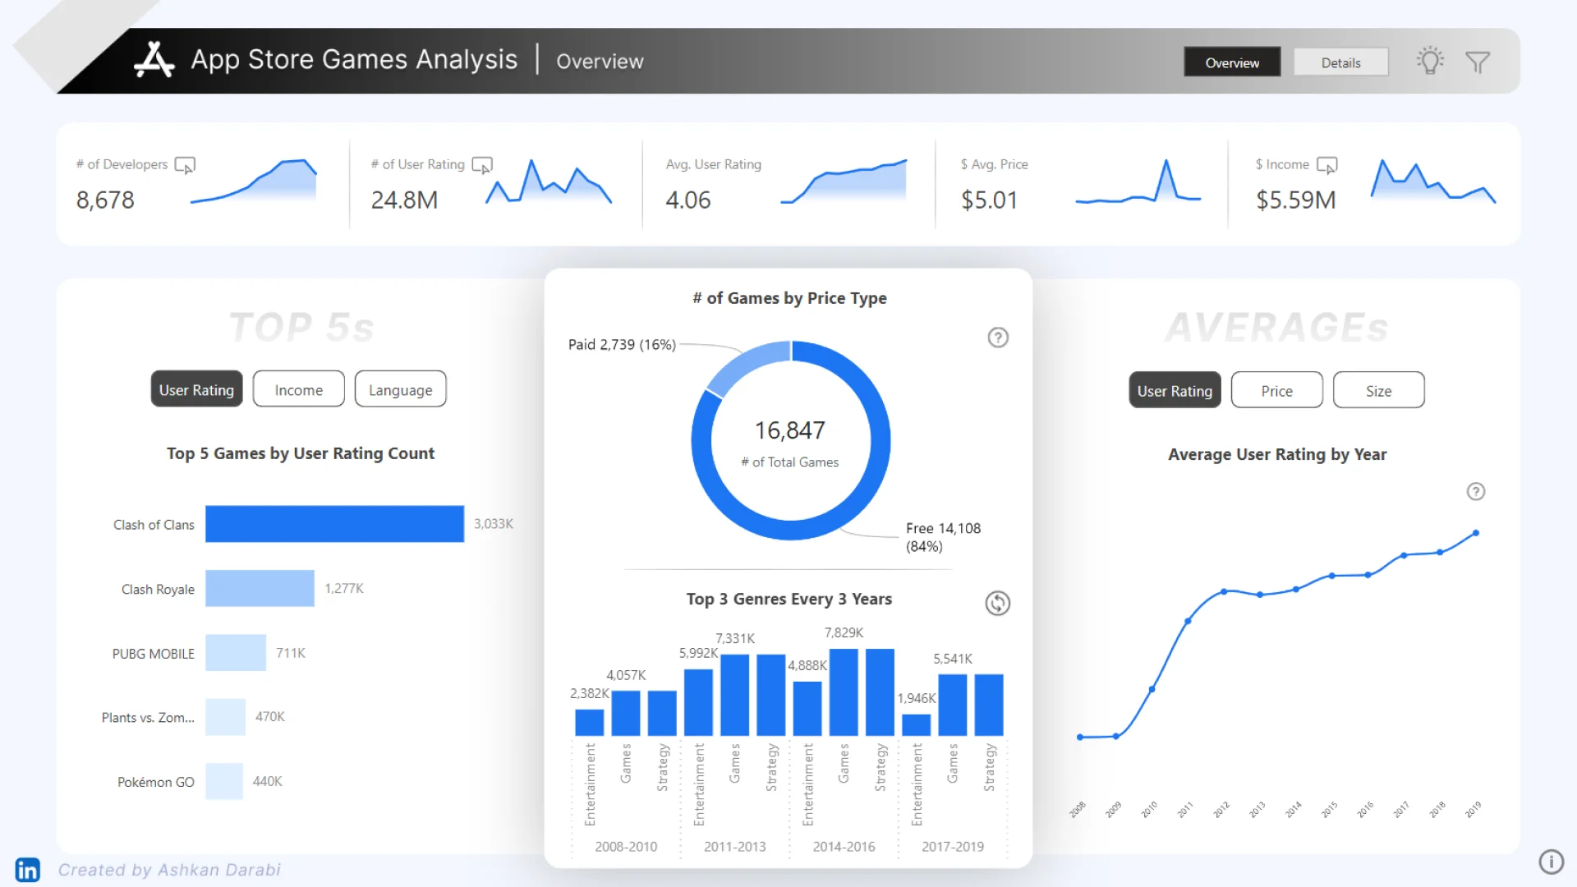This screenshot has width=1577, height=887.
Task: Click the 3,033K value label
Action: [x=494, y=524]
